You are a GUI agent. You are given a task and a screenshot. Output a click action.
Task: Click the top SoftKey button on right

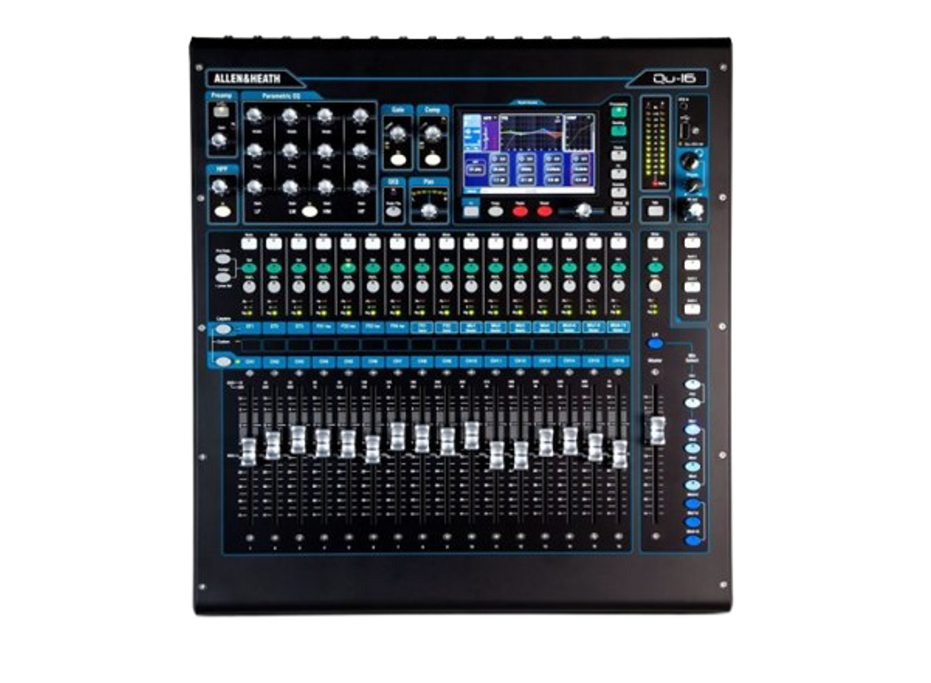pos(692,244)
